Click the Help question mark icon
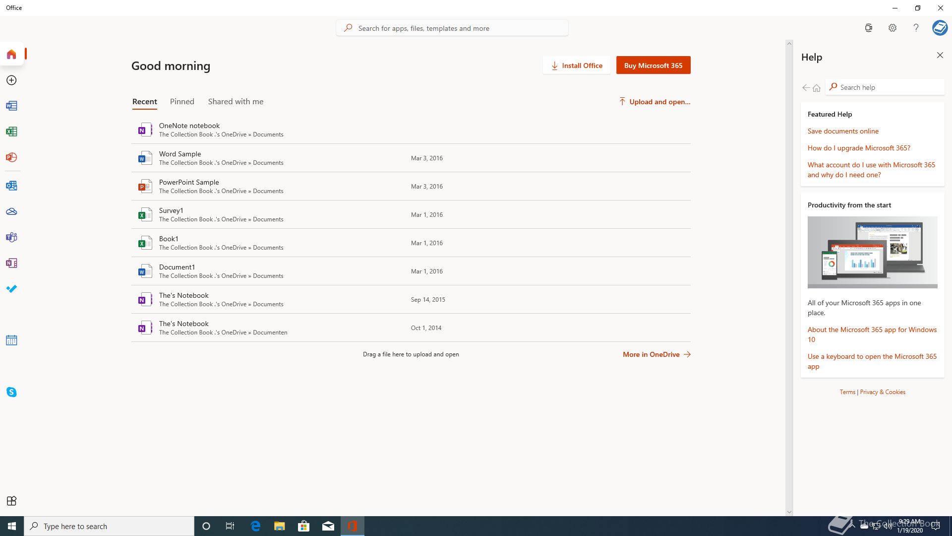This screenshot has width=952, height=536. 916,28
